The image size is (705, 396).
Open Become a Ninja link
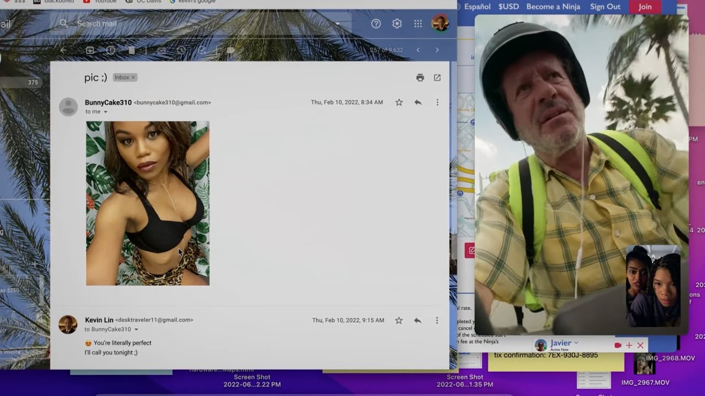pyautogui.click(x=554, y=7)
